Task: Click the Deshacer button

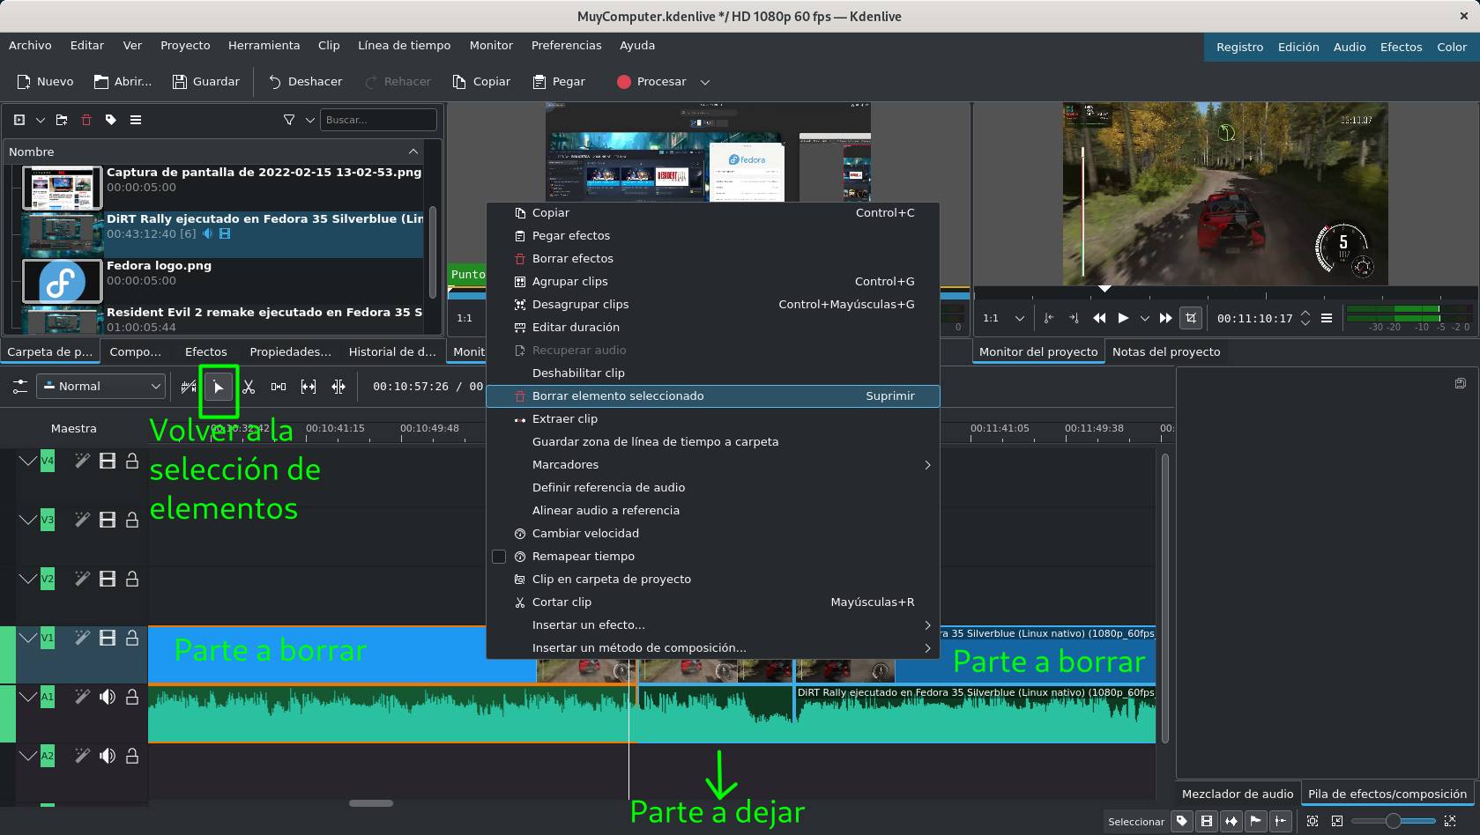Action: 305,82
